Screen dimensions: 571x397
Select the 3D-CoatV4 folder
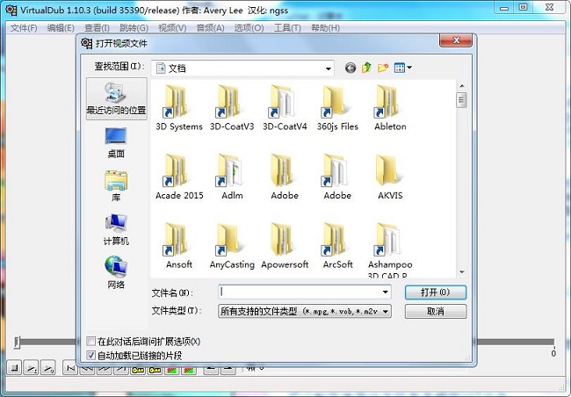tap(285, 108)
